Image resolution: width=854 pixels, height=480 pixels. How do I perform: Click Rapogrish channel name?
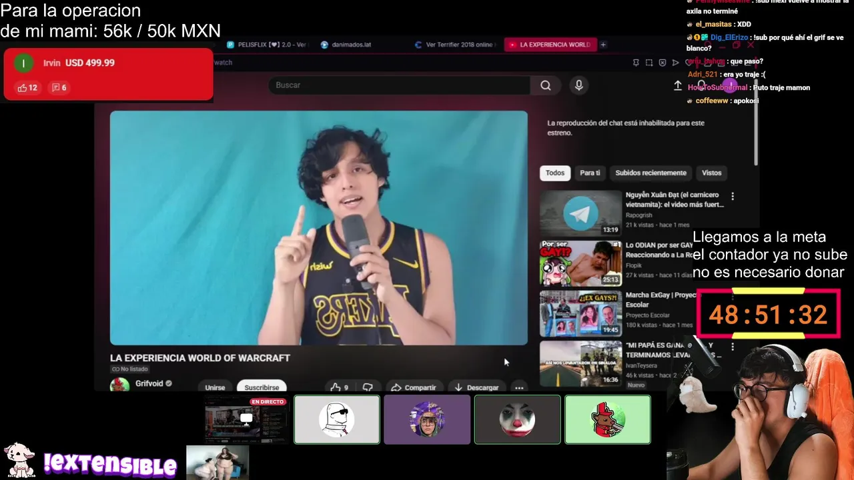pos(638,215)
